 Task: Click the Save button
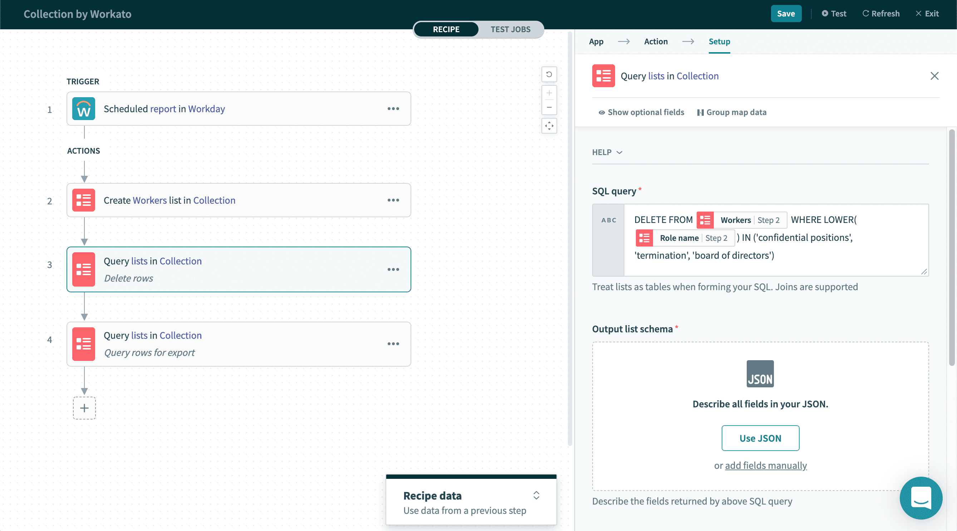pos(786,14)
